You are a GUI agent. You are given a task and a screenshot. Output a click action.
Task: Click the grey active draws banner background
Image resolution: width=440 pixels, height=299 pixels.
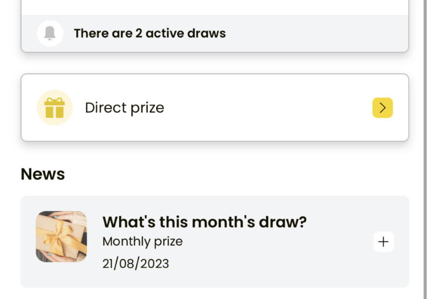[309, 33]
